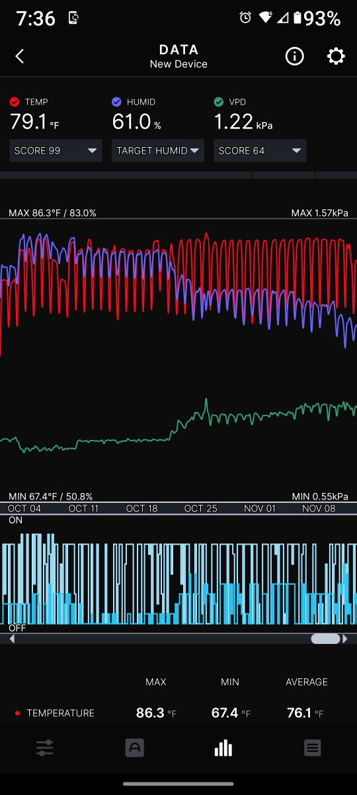Click the chart scrollbar thumb

click(x=325, y=639)
